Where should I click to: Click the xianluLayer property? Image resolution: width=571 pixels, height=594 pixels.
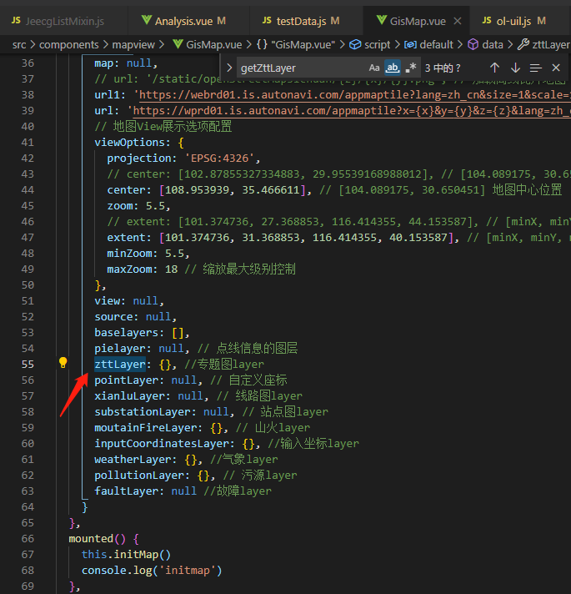coord(133,396)
